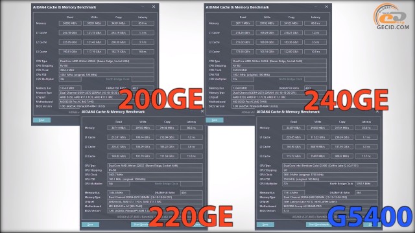The height and width of the screenshot is (233, 415).
Task: Select L1 Cache Read value in Athlon 200GE window
Action: coord(70,33)
